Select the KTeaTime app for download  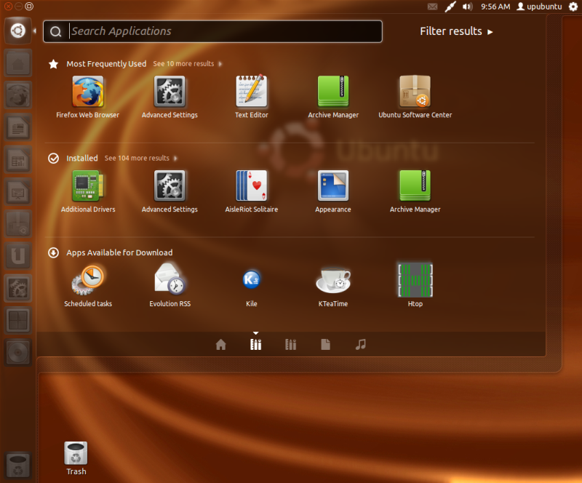coord(333,280)
